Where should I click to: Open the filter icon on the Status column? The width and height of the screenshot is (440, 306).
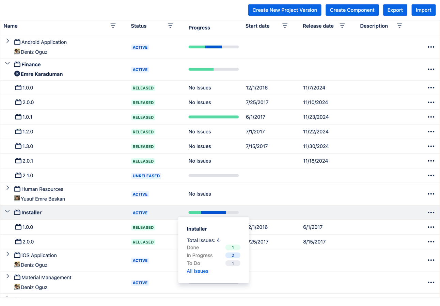[x=170, y=26]
